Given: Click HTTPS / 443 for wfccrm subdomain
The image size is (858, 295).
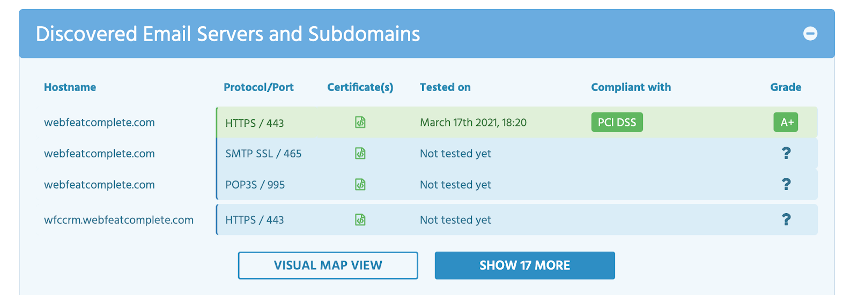Looking at the screenshot, I should point(254,220).
